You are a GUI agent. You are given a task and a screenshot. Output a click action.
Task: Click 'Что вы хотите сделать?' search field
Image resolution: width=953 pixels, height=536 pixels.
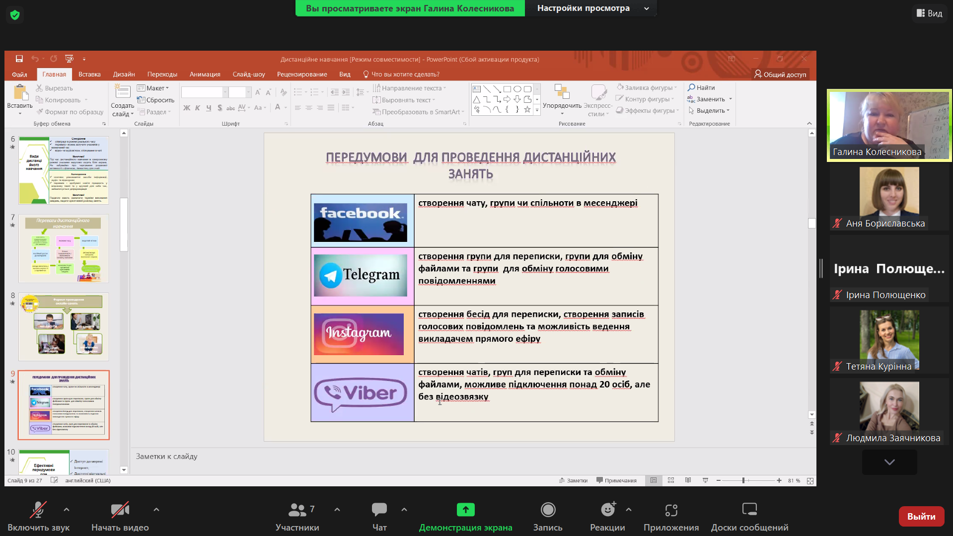[x=401, y=74]
